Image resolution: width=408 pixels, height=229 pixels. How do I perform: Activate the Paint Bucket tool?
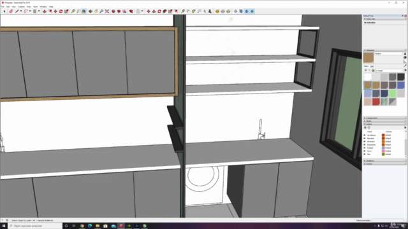(84, 11)
